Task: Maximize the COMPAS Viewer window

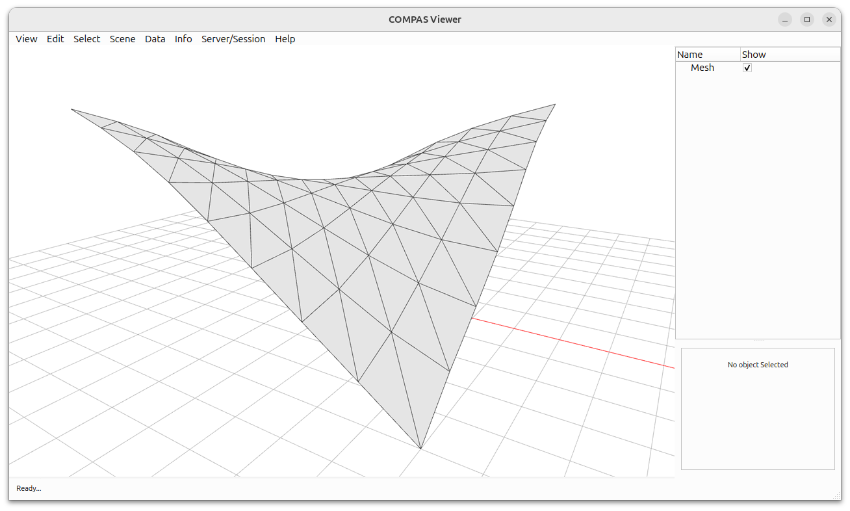Action: (807, 20)
